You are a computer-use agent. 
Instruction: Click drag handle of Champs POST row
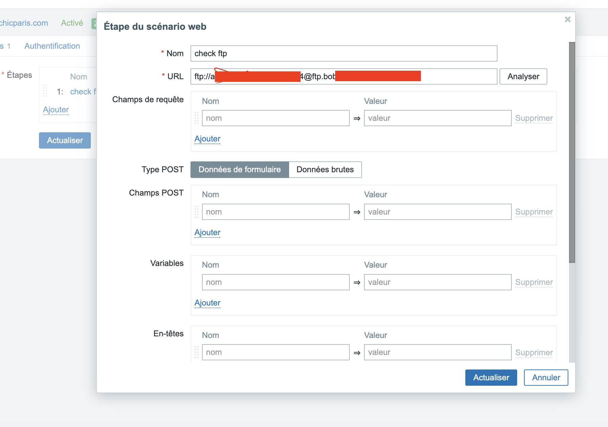pos(197,212)
